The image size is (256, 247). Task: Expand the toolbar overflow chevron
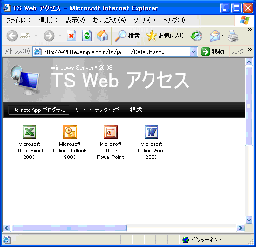tap(250, 30)
